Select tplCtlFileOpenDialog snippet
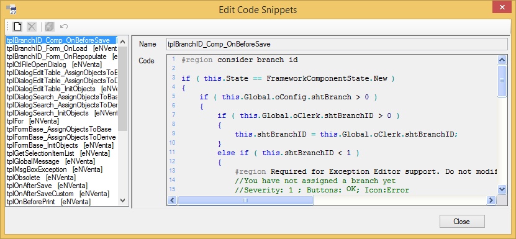Image resolution: width=516 pixels, height=239 pixels. [61, 65]
